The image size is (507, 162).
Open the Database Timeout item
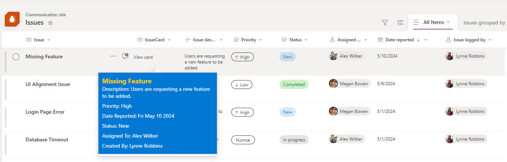click(47, 139)
